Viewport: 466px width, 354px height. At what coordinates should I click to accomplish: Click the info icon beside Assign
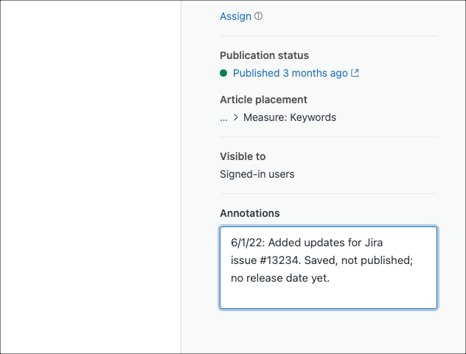(259, 16)
